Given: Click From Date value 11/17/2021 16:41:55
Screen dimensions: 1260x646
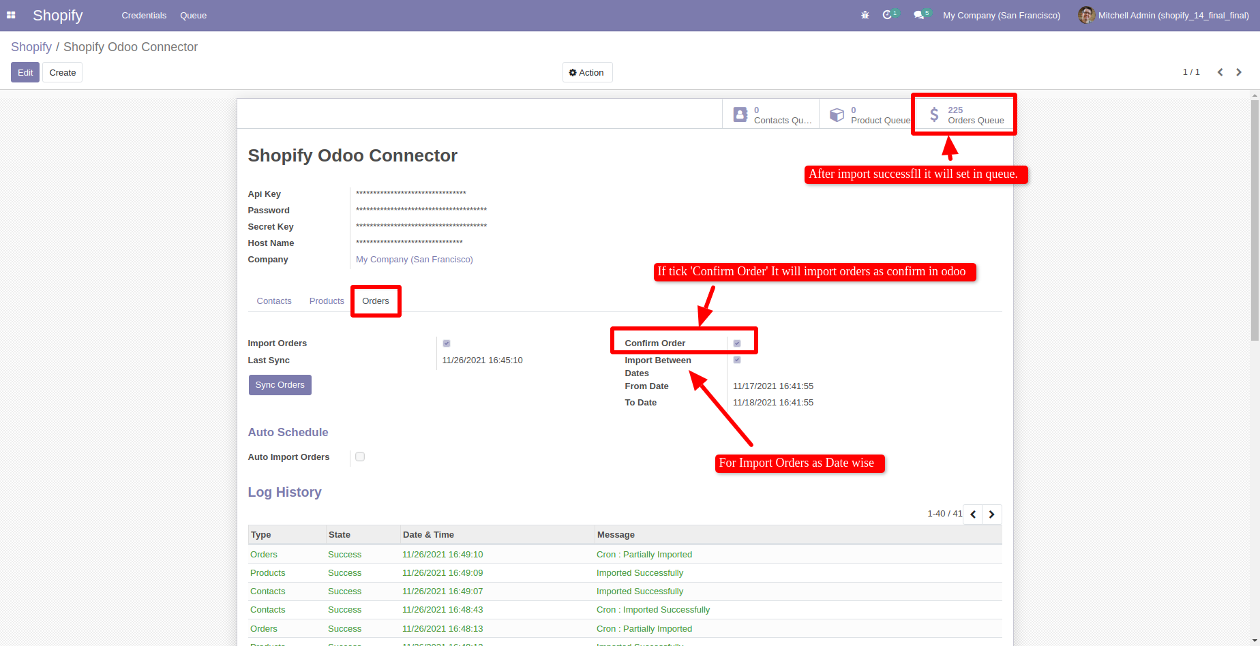Looking at the screenshot, I should (773, 386).
